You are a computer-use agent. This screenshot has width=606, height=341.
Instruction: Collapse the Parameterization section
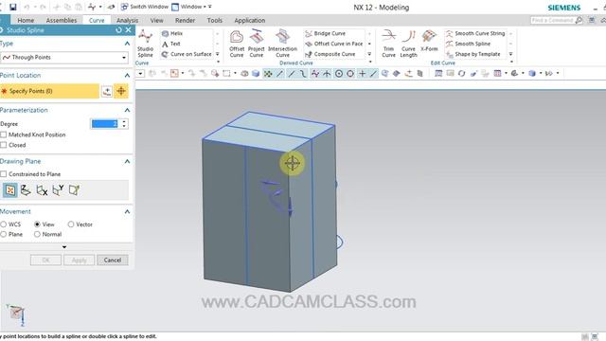[x=127, y=110]
